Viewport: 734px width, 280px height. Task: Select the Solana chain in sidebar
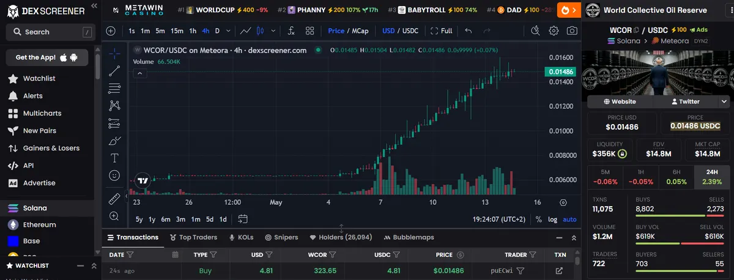pyautogui.click(x=47, y=208)
